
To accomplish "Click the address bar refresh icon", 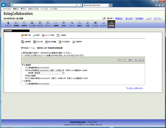I will coord(81,5).
